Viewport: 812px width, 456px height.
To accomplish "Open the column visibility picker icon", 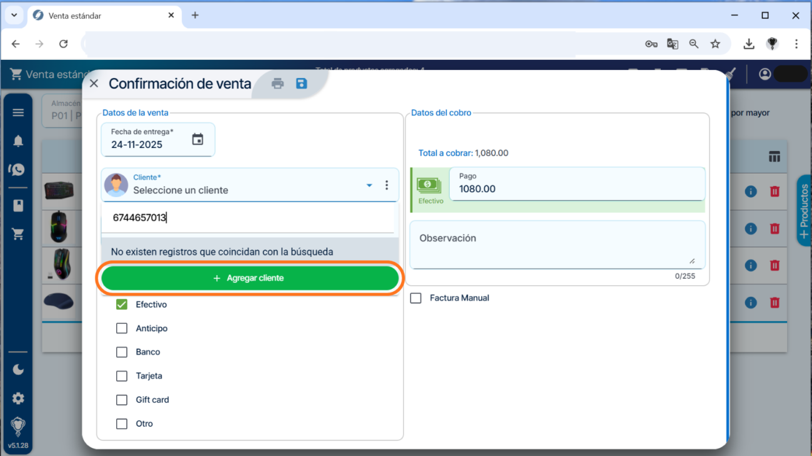I will click(x=775, y=157).
